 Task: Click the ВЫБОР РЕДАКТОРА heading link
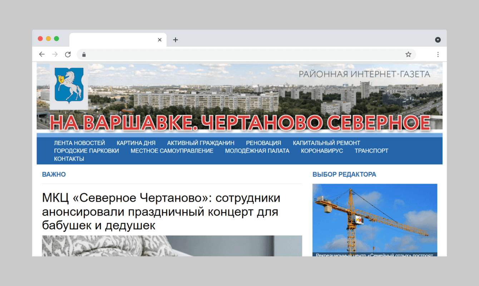click(344, 174)
